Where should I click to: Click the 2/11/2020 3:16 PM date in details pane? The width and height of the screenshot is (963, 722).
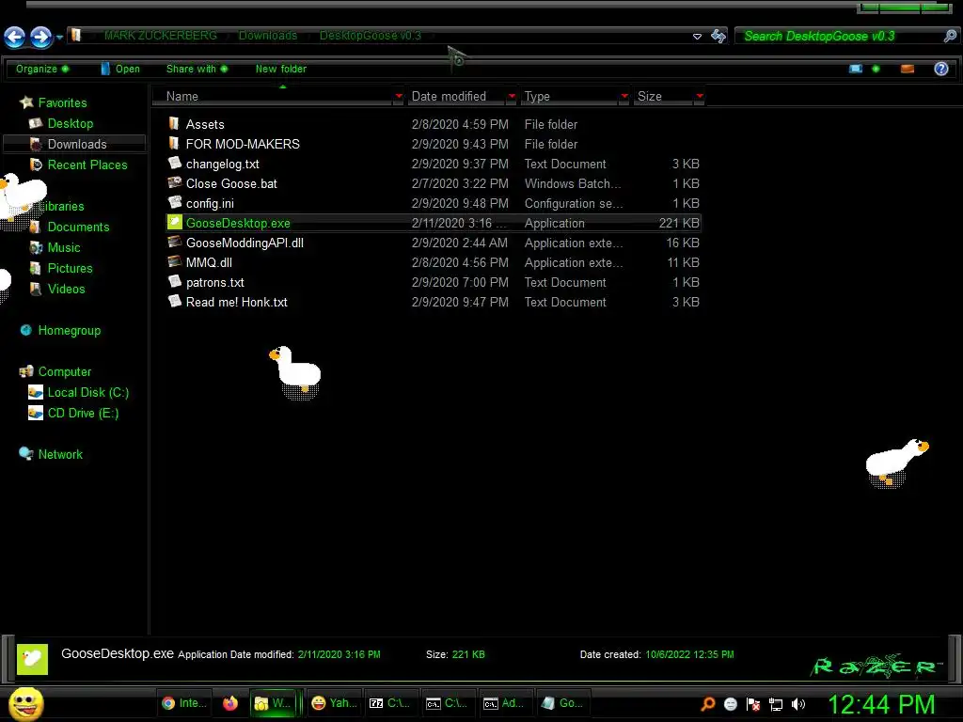point(339,654)
